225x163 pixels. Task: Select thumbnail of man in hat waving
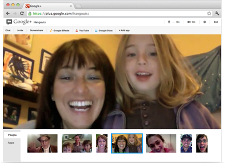(x=42, y=143)
